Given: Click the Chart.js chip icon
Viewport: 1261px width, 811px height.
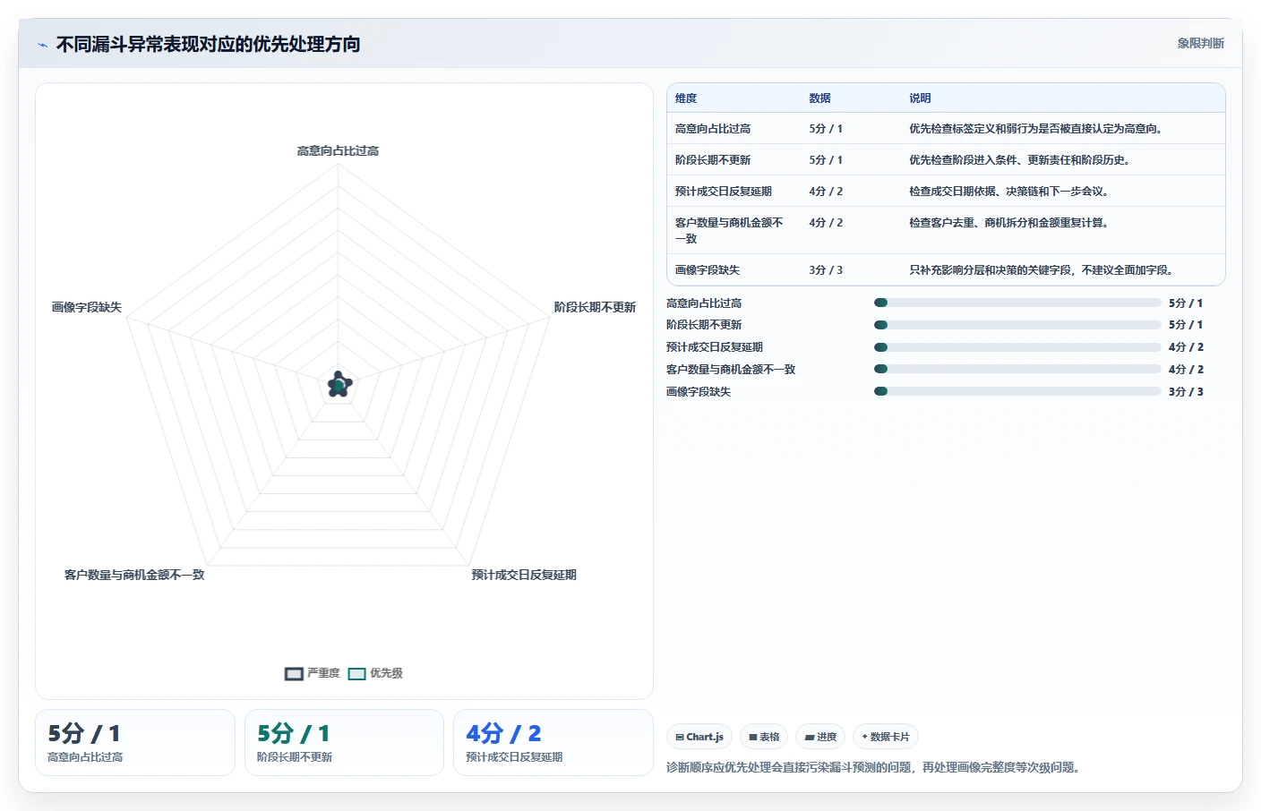Looking at the screenshot, I should click(680, 738).
